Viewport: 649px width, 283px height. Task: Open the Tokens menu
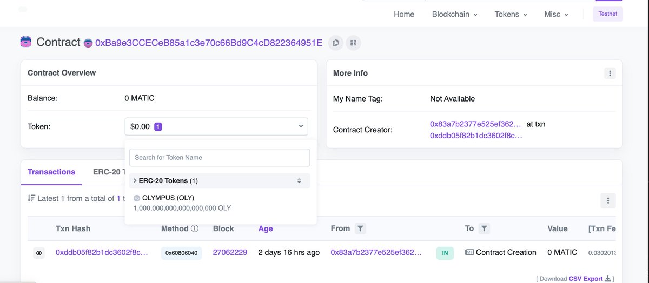click(511, 14)
